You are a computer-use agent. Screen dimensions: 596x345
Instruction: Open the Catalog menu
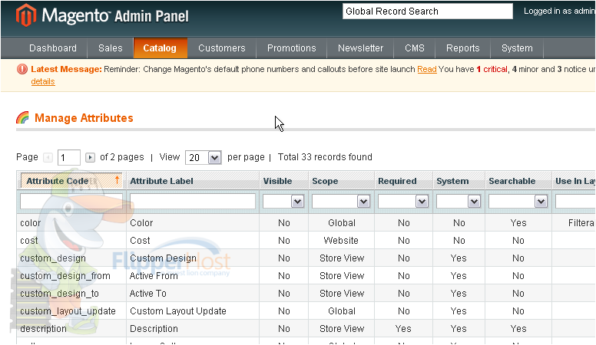pos(160,48)
